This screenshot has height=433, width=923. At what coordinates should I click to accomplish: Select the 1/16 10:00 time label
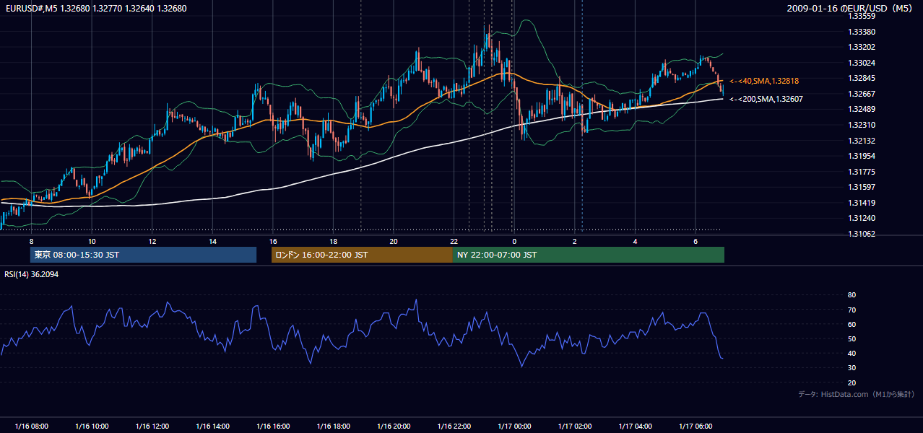(x=92, y=427)
